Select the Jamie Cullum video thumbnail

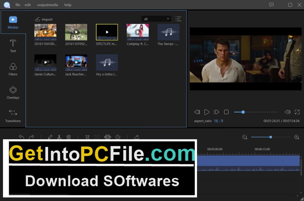pyautogui.click(x=45, y=62)
